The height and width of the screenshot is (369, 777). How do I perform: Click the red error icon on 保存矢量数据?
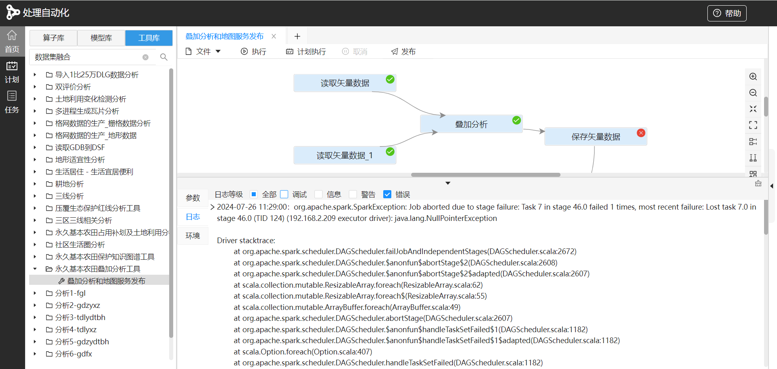pyautogui.click(x=641, y=133)
